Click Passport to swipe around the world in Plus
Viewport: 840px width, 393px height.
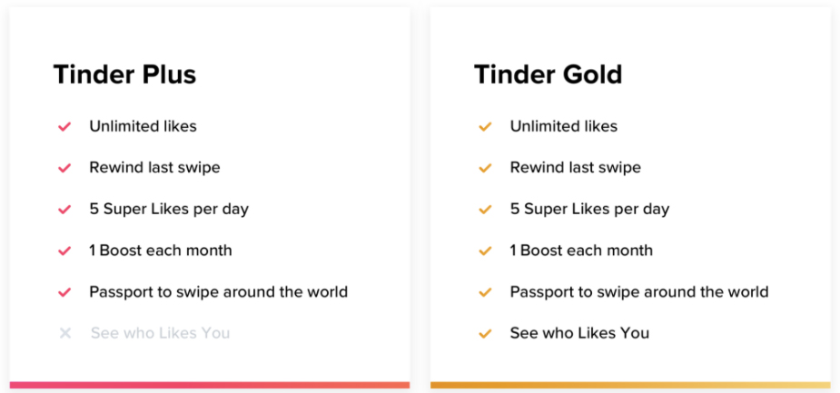(x=218, y=292)
